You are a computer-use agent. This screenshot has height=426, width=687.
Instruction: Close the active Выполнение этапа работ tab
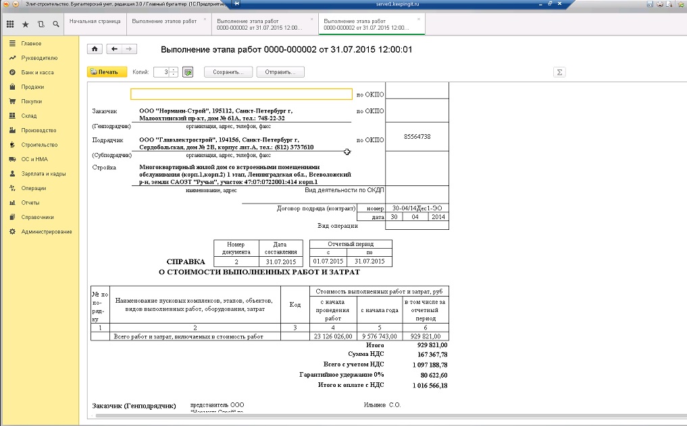(x=418, y=19)
